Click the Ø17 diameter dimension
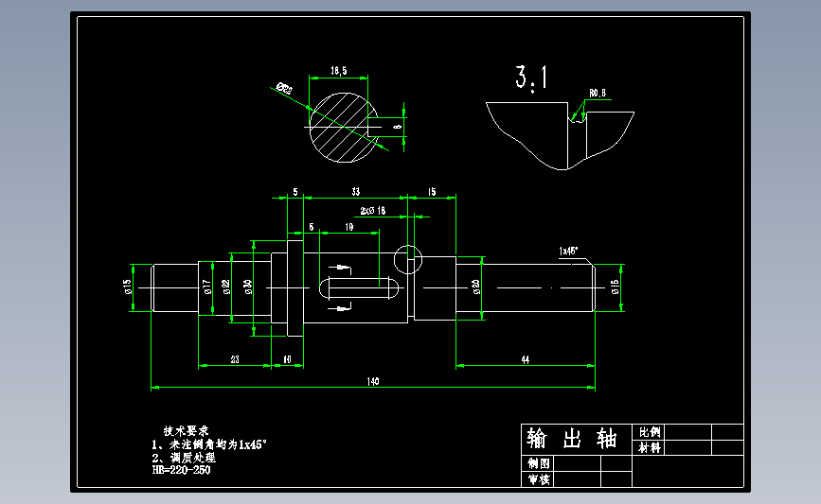 pyautogui.click(x=207, y=287)
